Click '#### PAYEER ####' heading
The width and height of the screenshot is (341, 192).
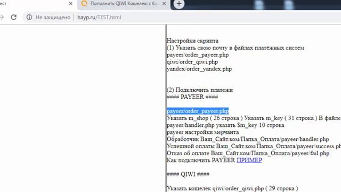tap(192, 97)
